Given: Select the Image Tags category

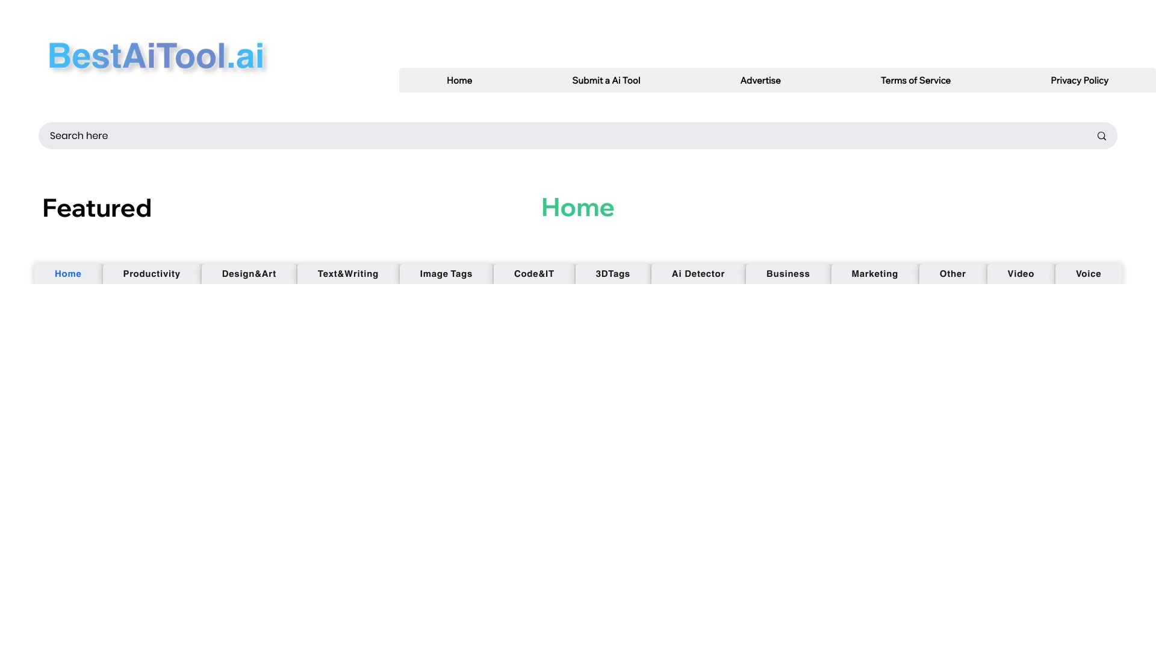Looking at the screenshot, I should click(446, 274).
